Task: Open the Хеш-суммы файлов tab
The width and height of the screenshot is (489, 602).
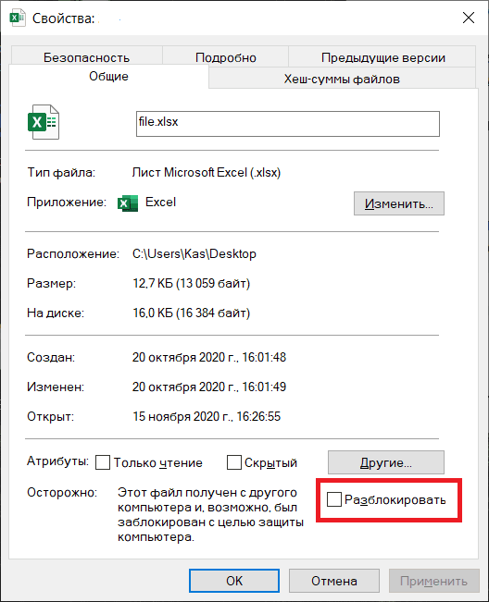Action: pyautogui.click(x=342, y=79)
